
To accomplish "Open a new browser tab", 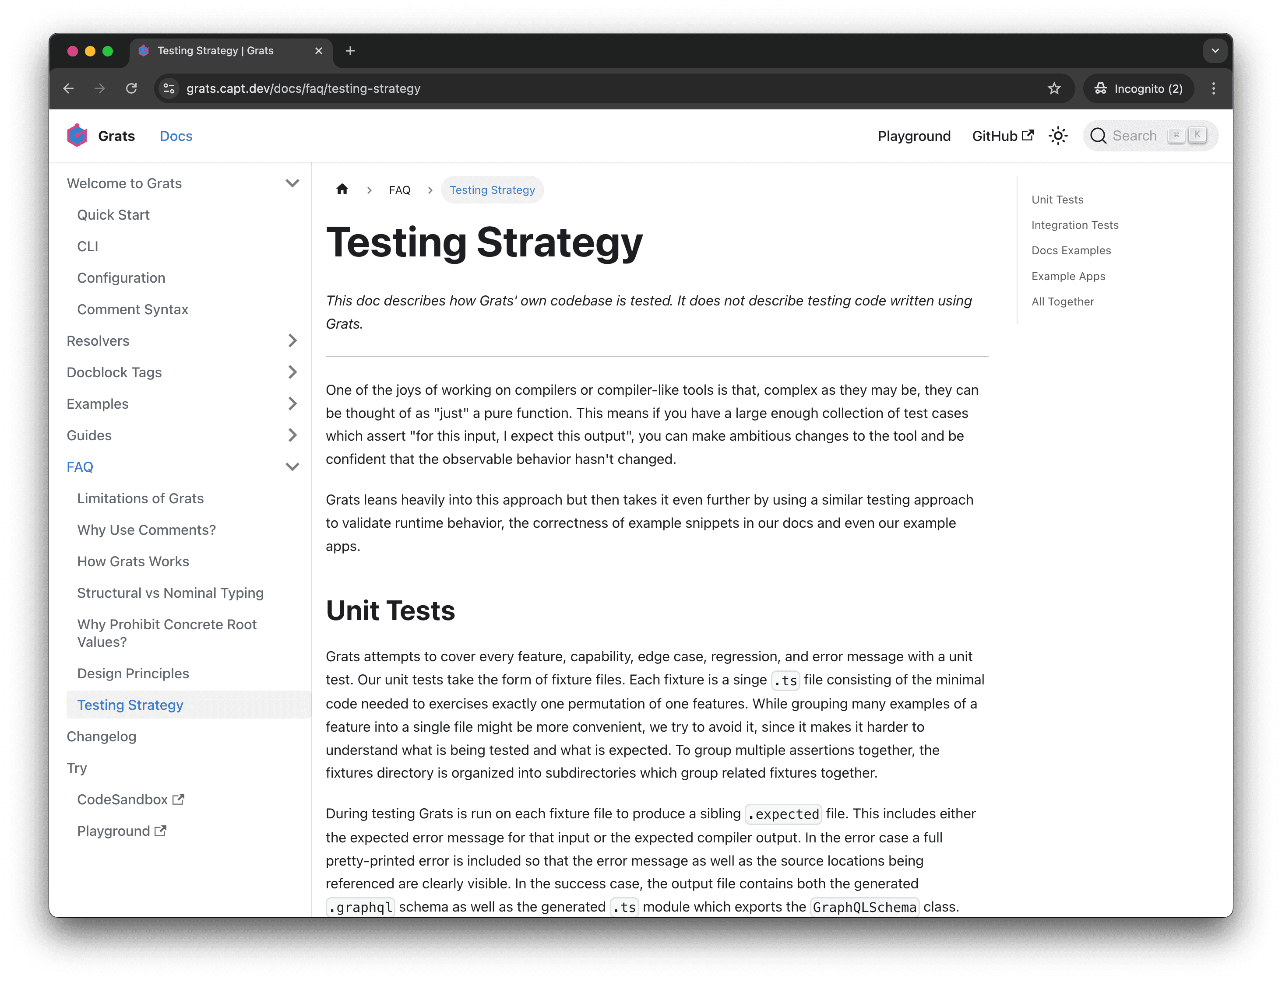I will tap(350, 51).
